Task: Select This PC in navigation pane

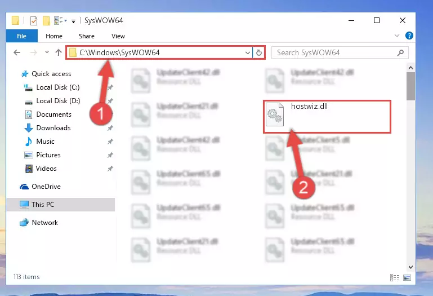Action: coord(61,205)
